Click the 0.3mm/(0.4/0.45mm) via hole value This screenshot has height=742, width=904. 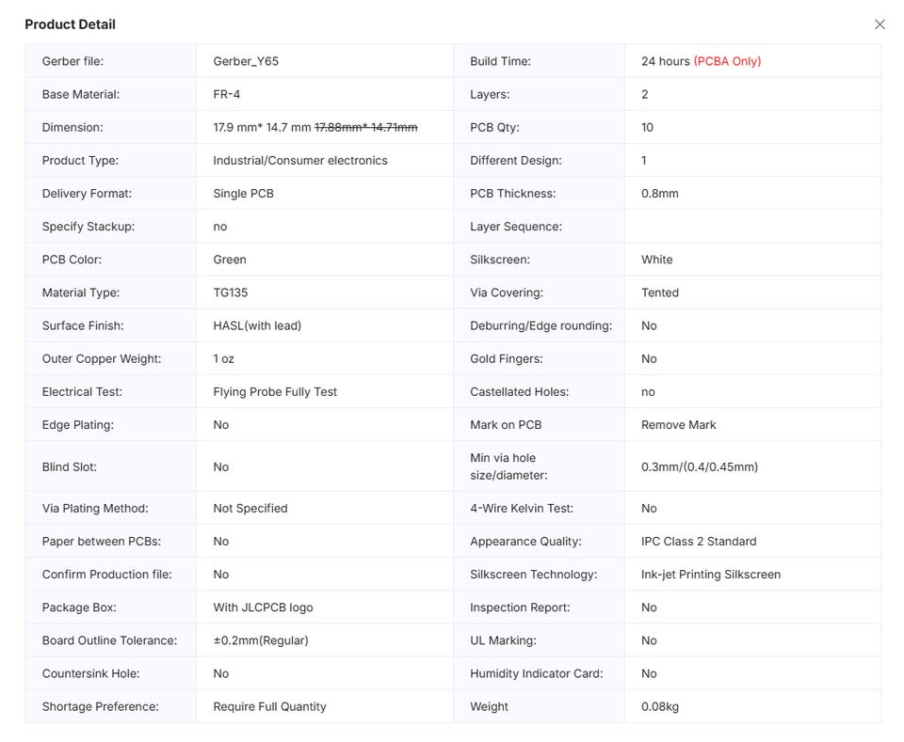click(700, 466)
